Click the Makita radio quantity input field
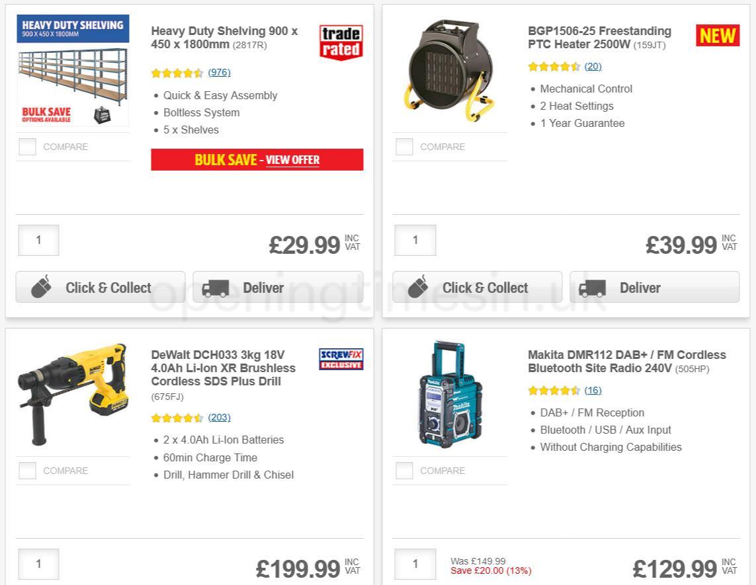This screenshot has width=756, height=585. click(x=415, y=564)
